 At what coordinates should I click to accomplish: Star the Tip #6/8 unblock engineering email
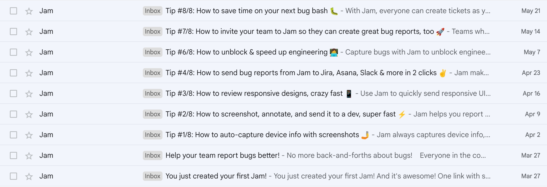point(29,52)
